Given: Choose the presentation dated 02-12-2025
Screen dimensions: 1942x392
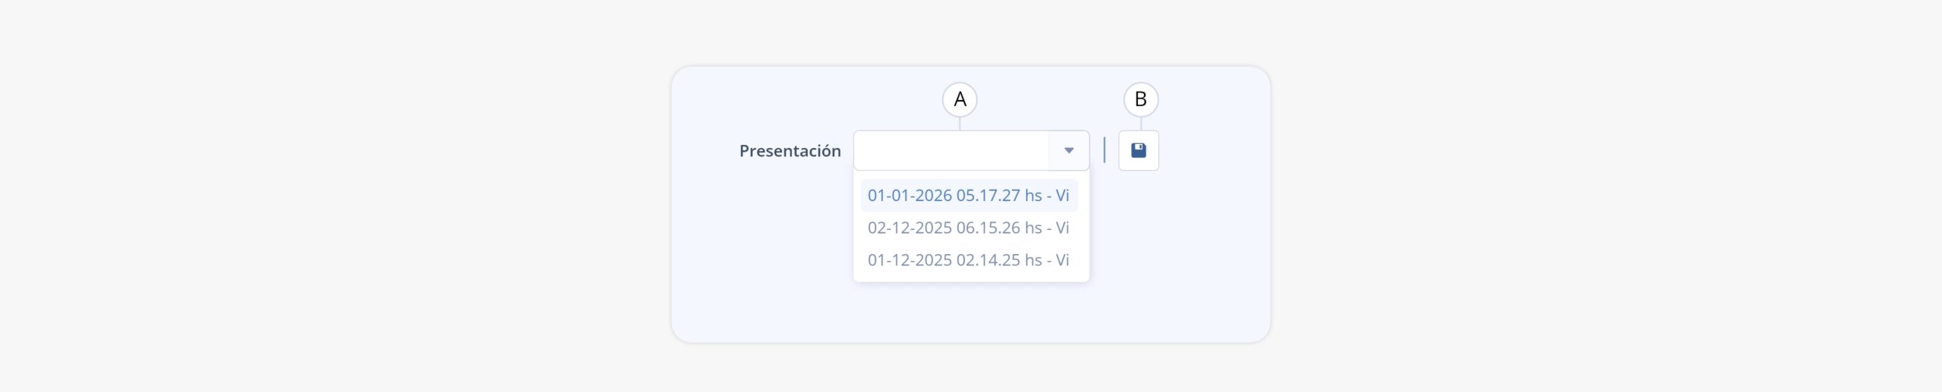Looking at the screenshot, I should [969, 227].
